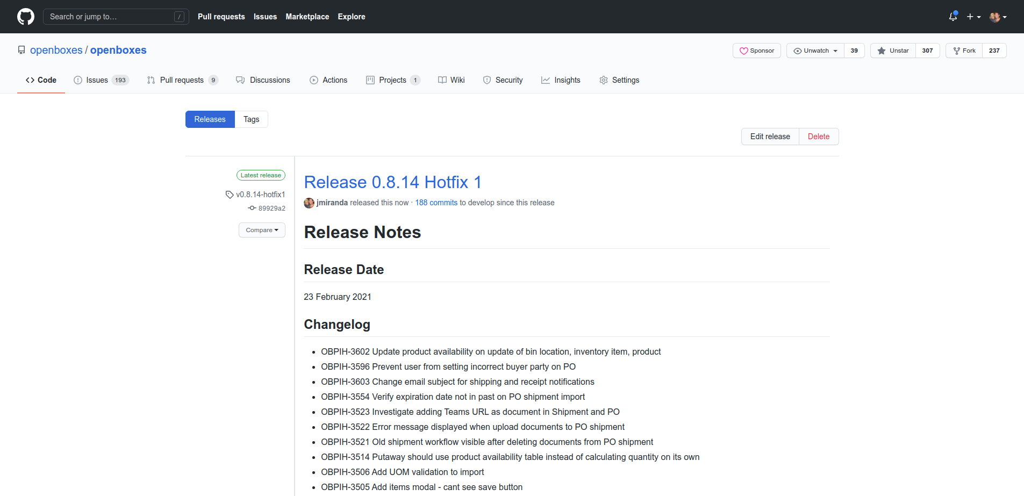
Task: Click the Delete release button
Action: point(819,136)
